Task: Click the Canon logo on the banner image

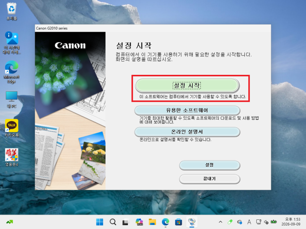Action: pos(70,45)
